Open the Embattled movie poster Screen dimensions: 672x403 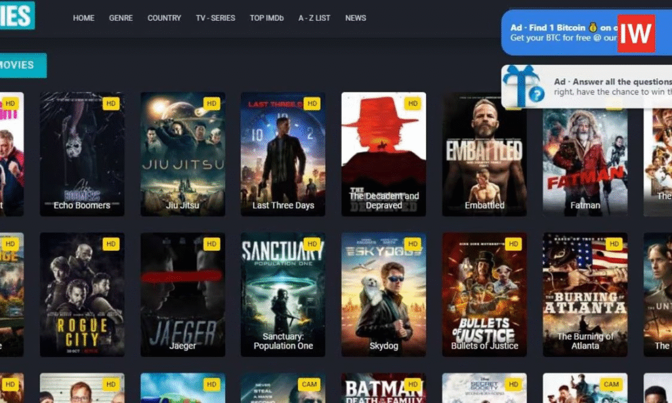pyautogui.click(x=484, y=154)
